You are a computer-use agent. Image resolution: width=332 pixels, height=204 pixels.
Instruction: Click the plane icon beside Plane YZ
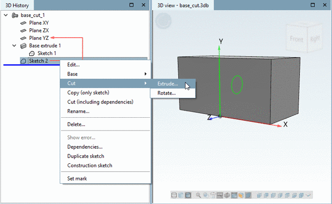[23, 38]
